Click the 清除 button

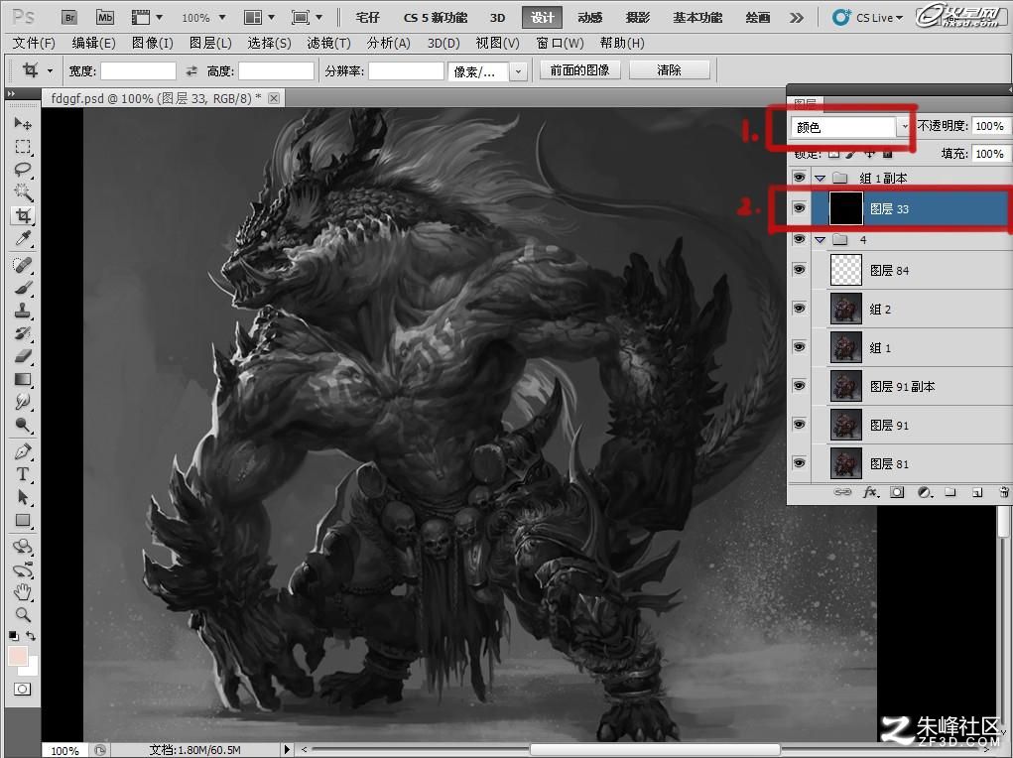[x=670, y=69]
